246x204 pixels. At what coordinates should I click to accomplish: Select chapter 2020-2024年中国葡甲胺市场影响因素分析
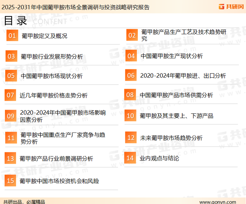point(63,116)
